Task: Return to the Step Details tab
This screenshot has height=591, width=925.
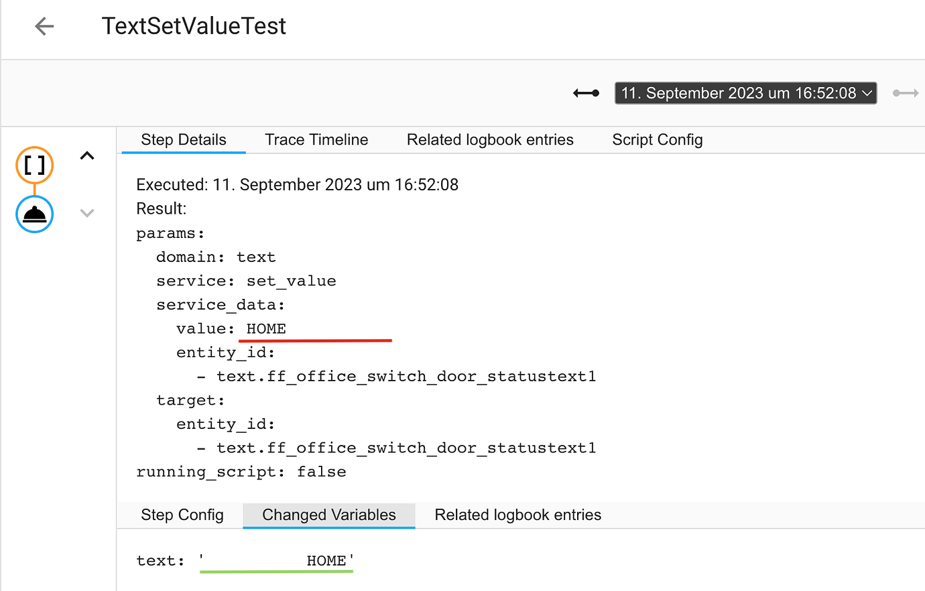Action: pos(182,139)
